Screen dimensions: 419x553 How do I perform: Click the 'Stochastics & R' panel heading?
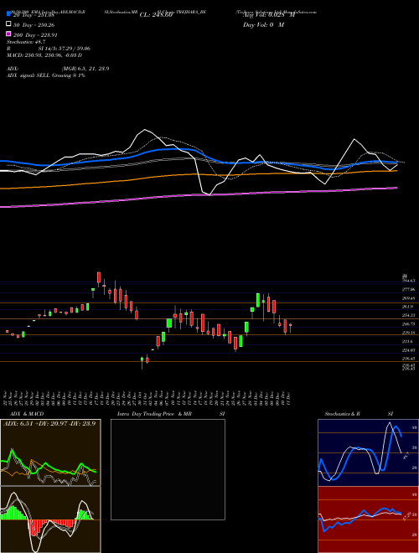343,414
